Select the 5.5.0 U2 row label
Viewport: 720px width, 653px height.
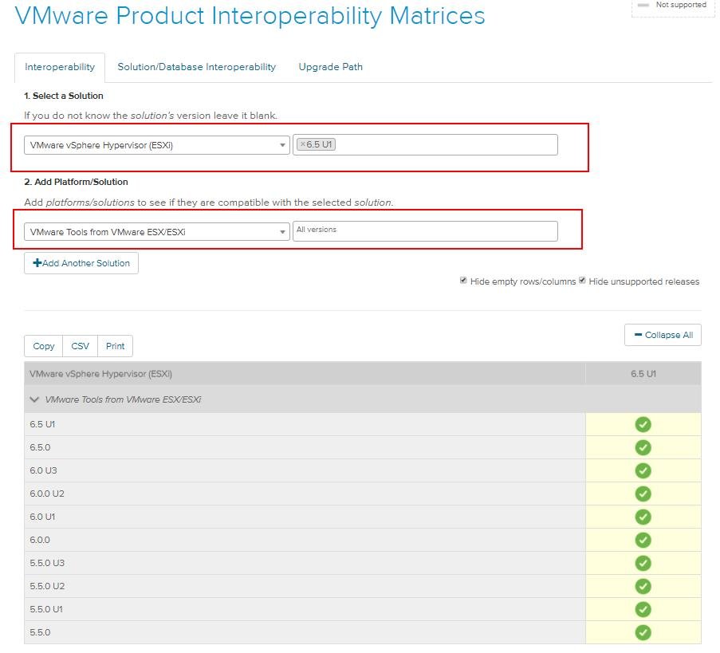pos(47,586)
